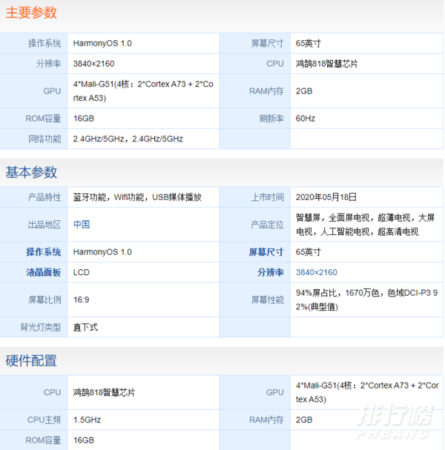Click HarmonyOS 1.0 under 主要参数
The width and height of the screenshot is (445, 450).
102,43
